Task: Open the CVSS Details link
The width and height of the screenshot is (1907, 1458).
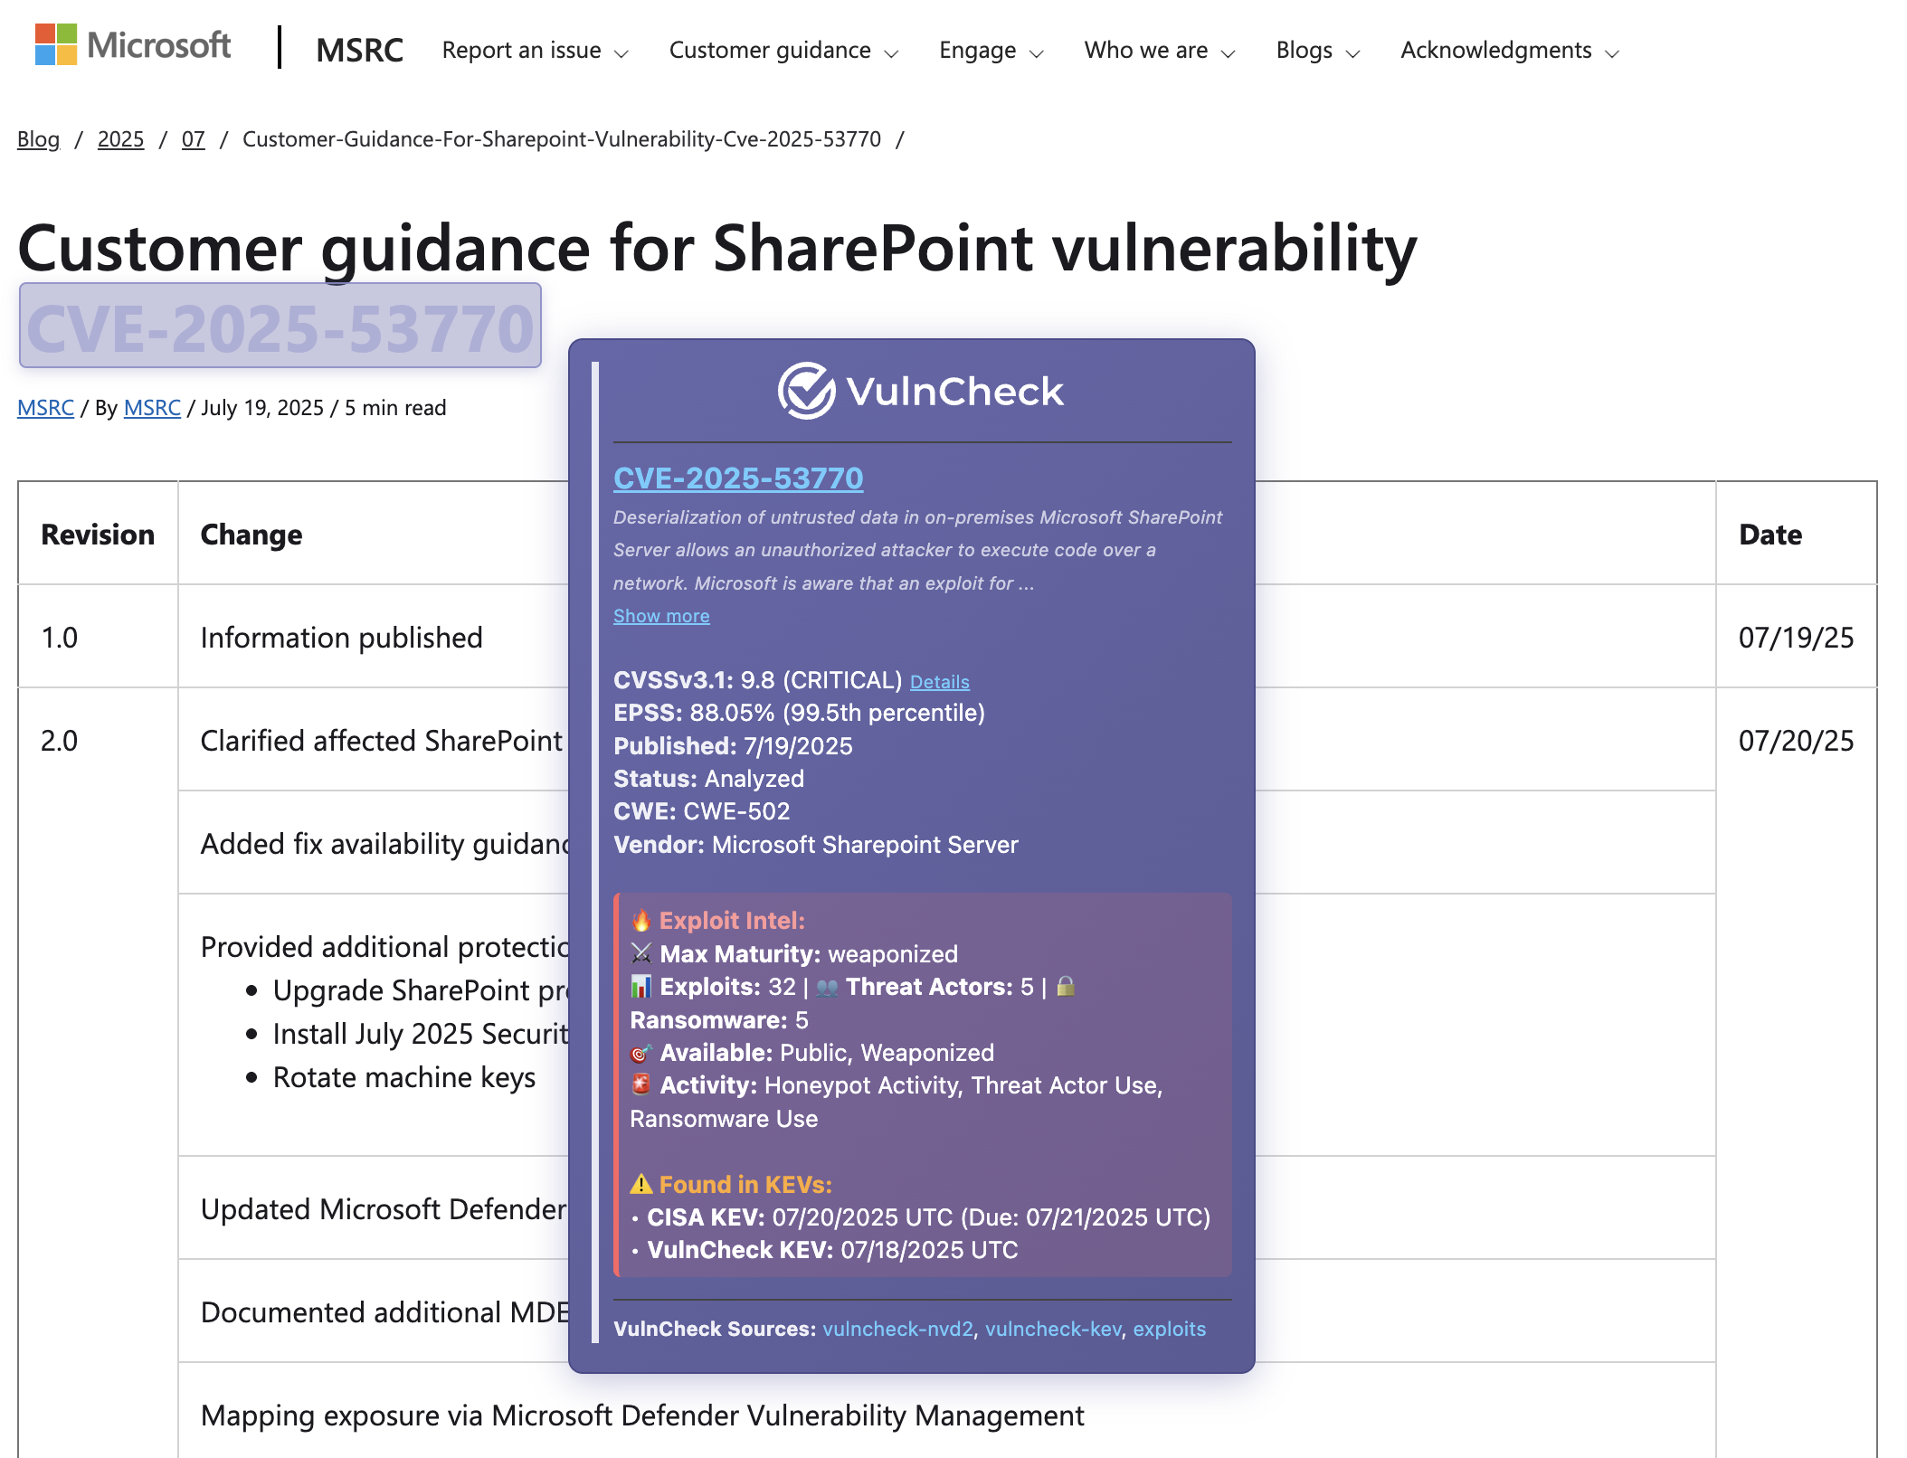Action: point(940,682)
